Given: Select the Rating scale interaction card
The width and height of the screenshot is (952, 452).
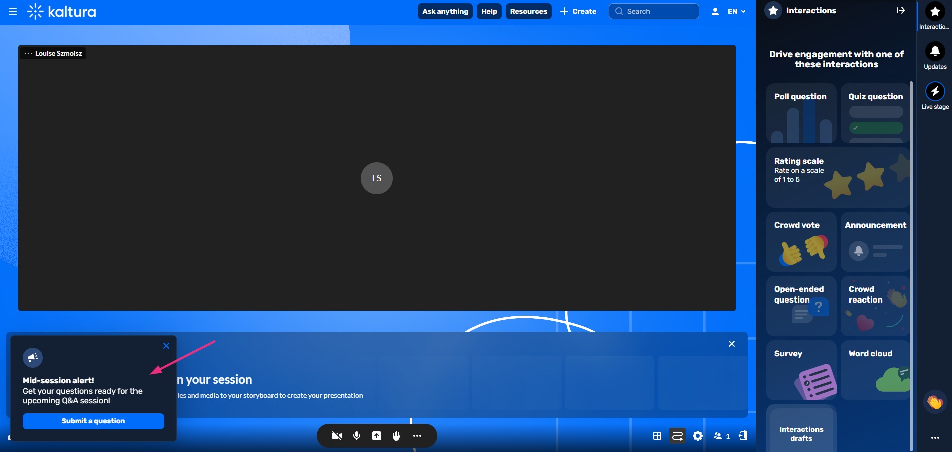Looking at the screenshot, I should 838,178.
